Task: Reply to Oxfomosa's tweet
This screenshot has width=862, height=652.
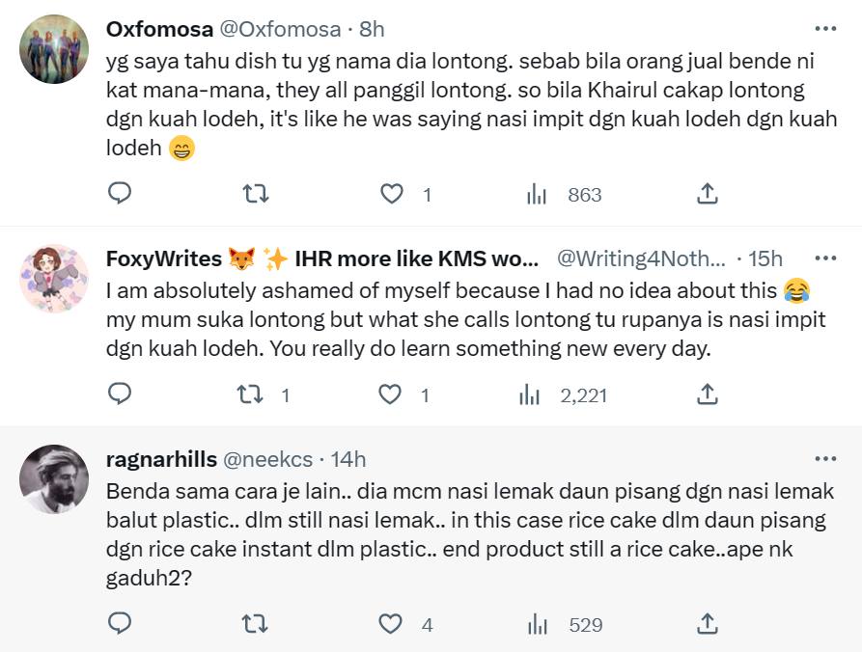Action: [119, 195]
